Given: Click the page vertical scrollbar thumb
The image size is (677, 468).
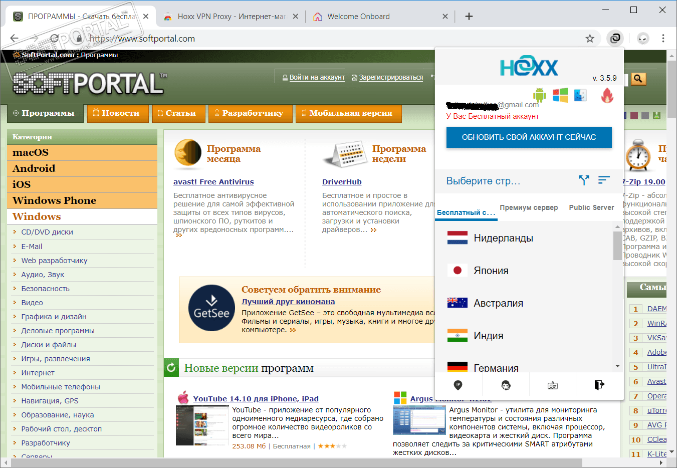Looking at the screenshot, I should click(672, 89).
